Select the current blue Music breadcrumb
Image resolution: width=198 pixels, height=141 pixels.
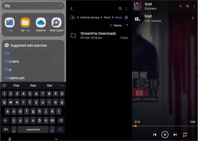point(119,17)
